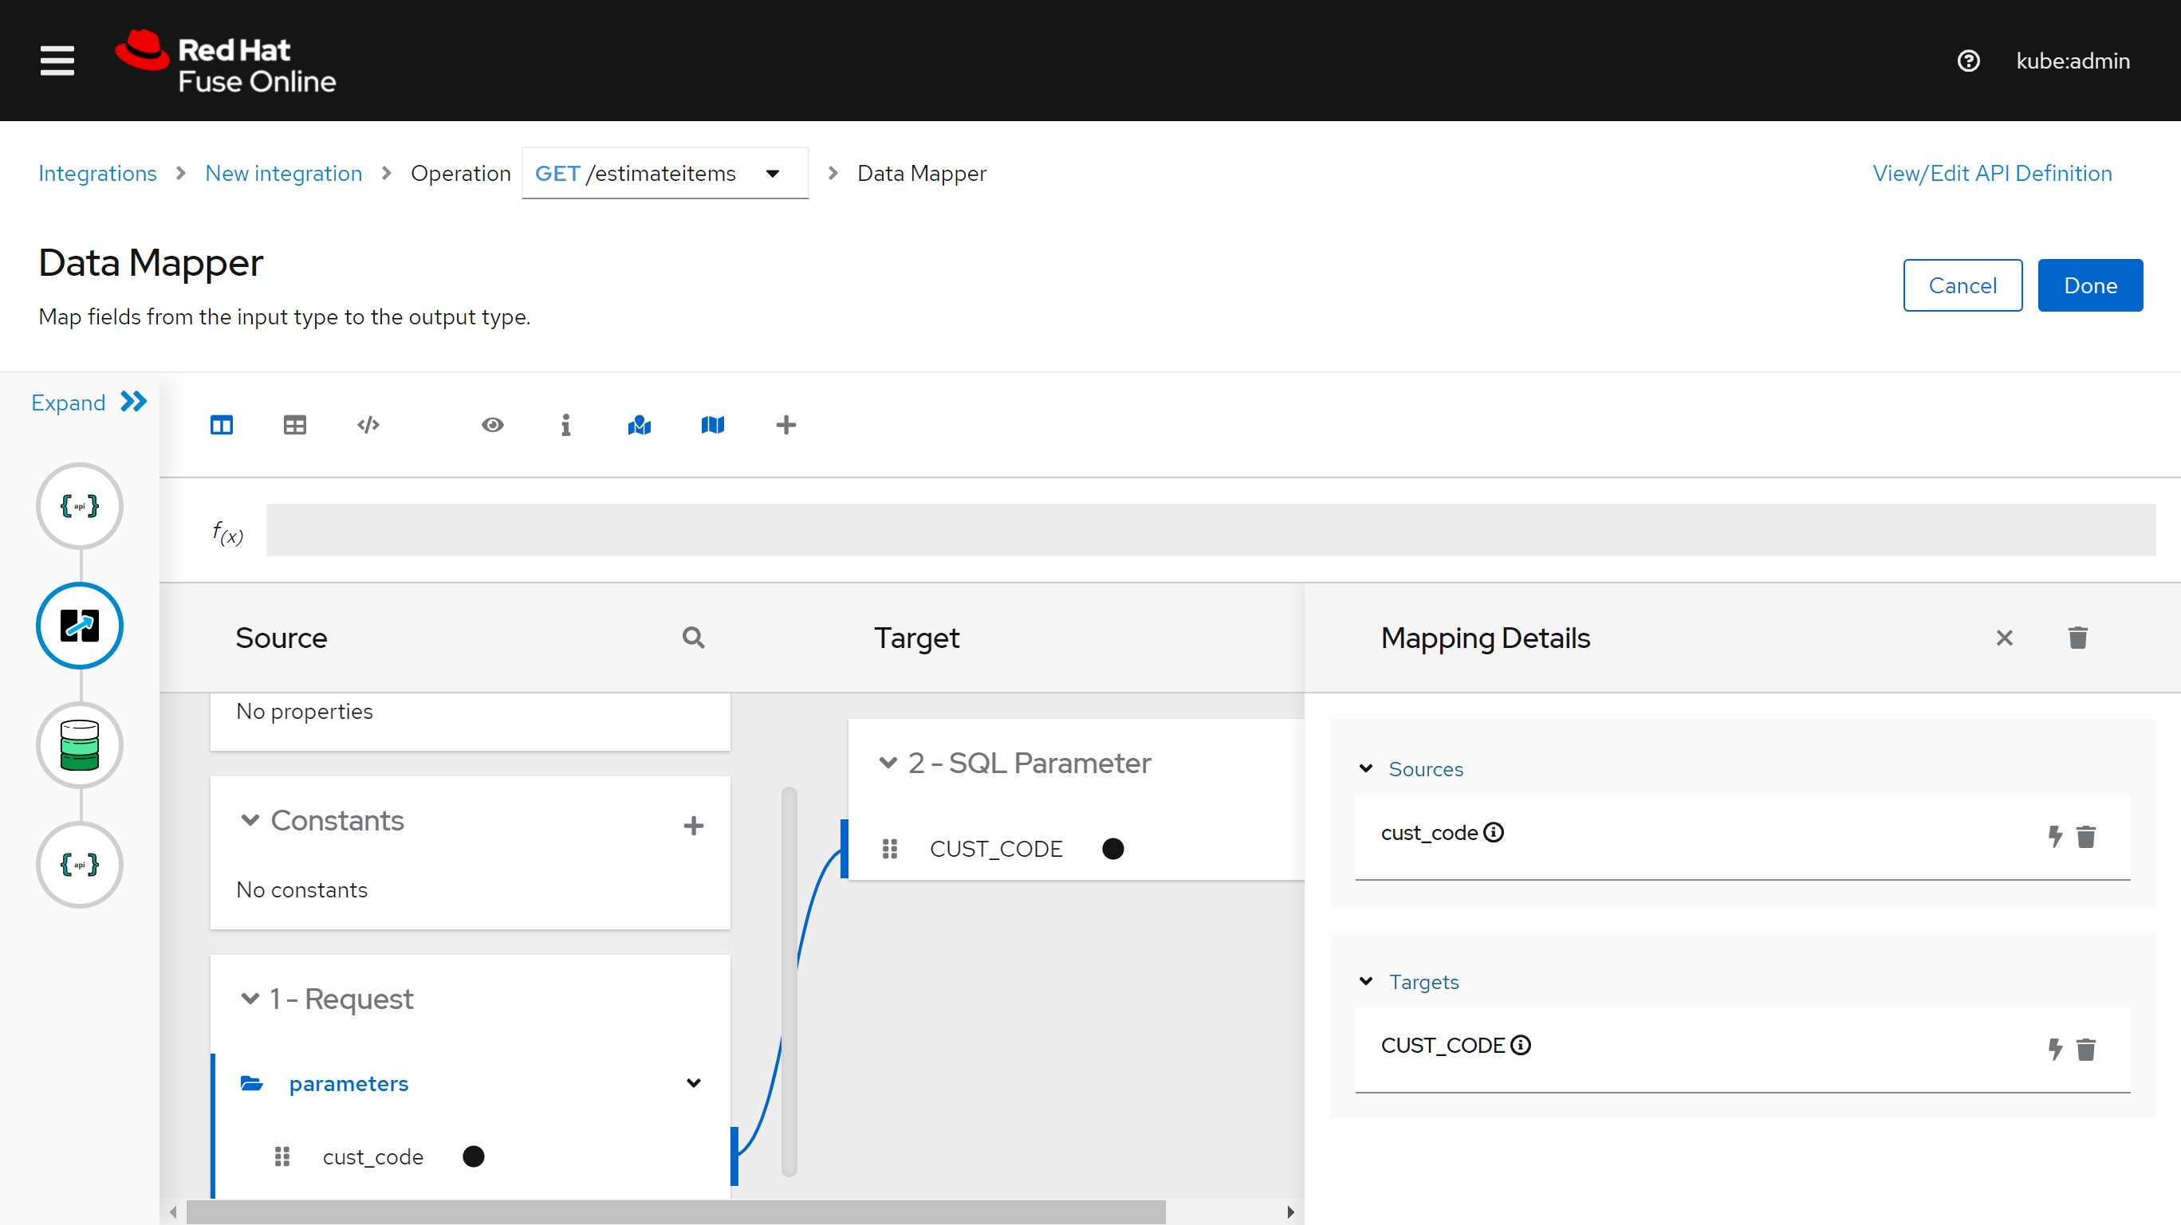The image size is (2181, 1225).
Task: Toggle the eye visibility icon
Action: [491, 426]
